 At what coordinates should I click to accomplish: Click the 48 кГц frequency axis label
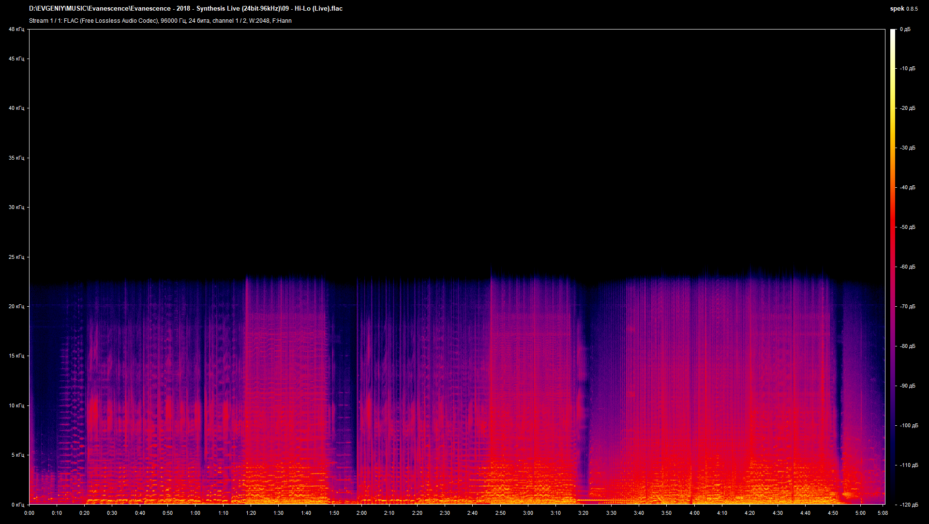point(16,29)
